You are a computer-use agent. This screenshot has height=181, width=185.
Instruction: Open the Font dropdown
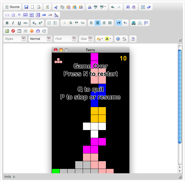pos(65,39)
